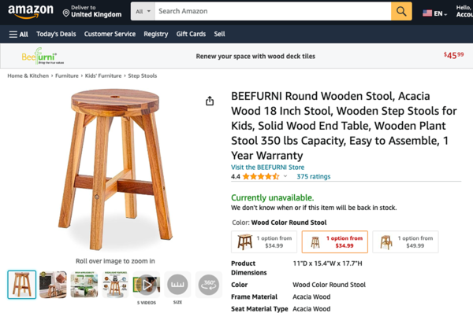Click the share icon beside the product image
The image size is (473, 313).
(x=210, y=101)
